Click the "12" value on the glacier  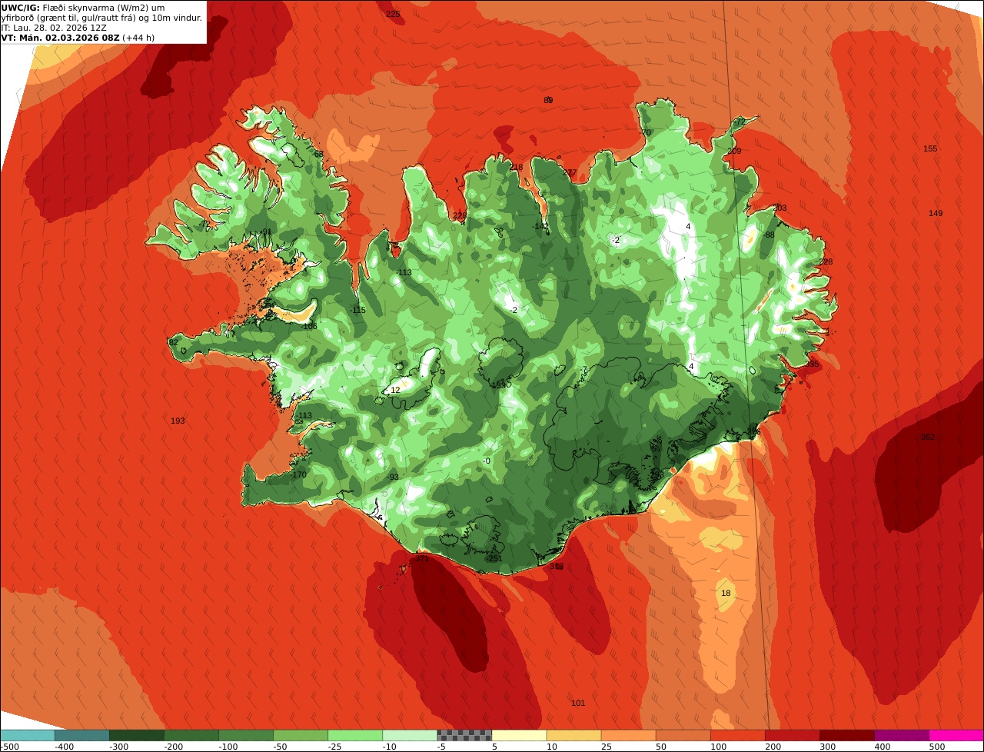pos(395,390)
